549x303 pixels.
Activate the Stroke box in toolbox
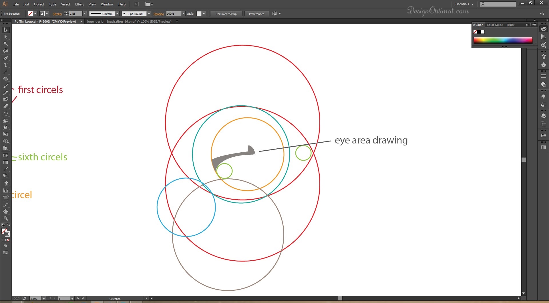pos(7,234)
